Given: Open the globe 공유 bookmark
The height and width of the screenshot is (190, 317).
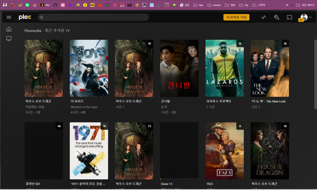Looking at the screenshot, I should click(185, 5).
